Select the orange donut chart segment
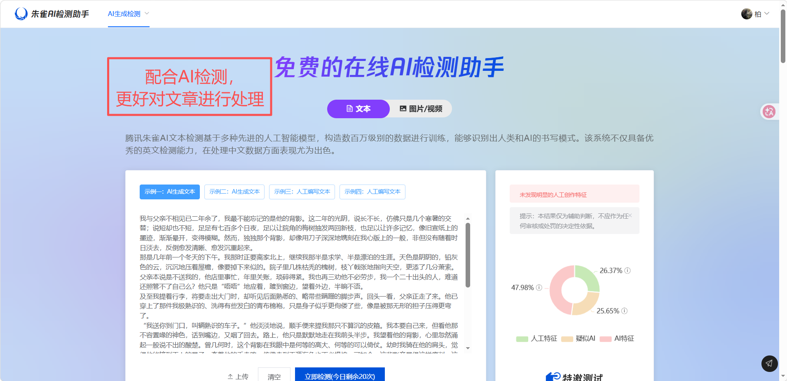Viewport: 787px width, 381px height. pyautogui.click(x=587, y=305)
